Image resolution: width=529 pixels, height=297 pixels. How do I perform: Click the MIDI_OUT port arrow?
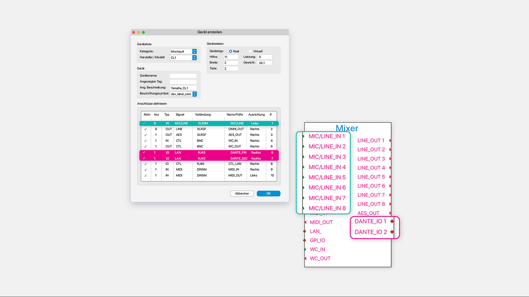click(305, 222)
